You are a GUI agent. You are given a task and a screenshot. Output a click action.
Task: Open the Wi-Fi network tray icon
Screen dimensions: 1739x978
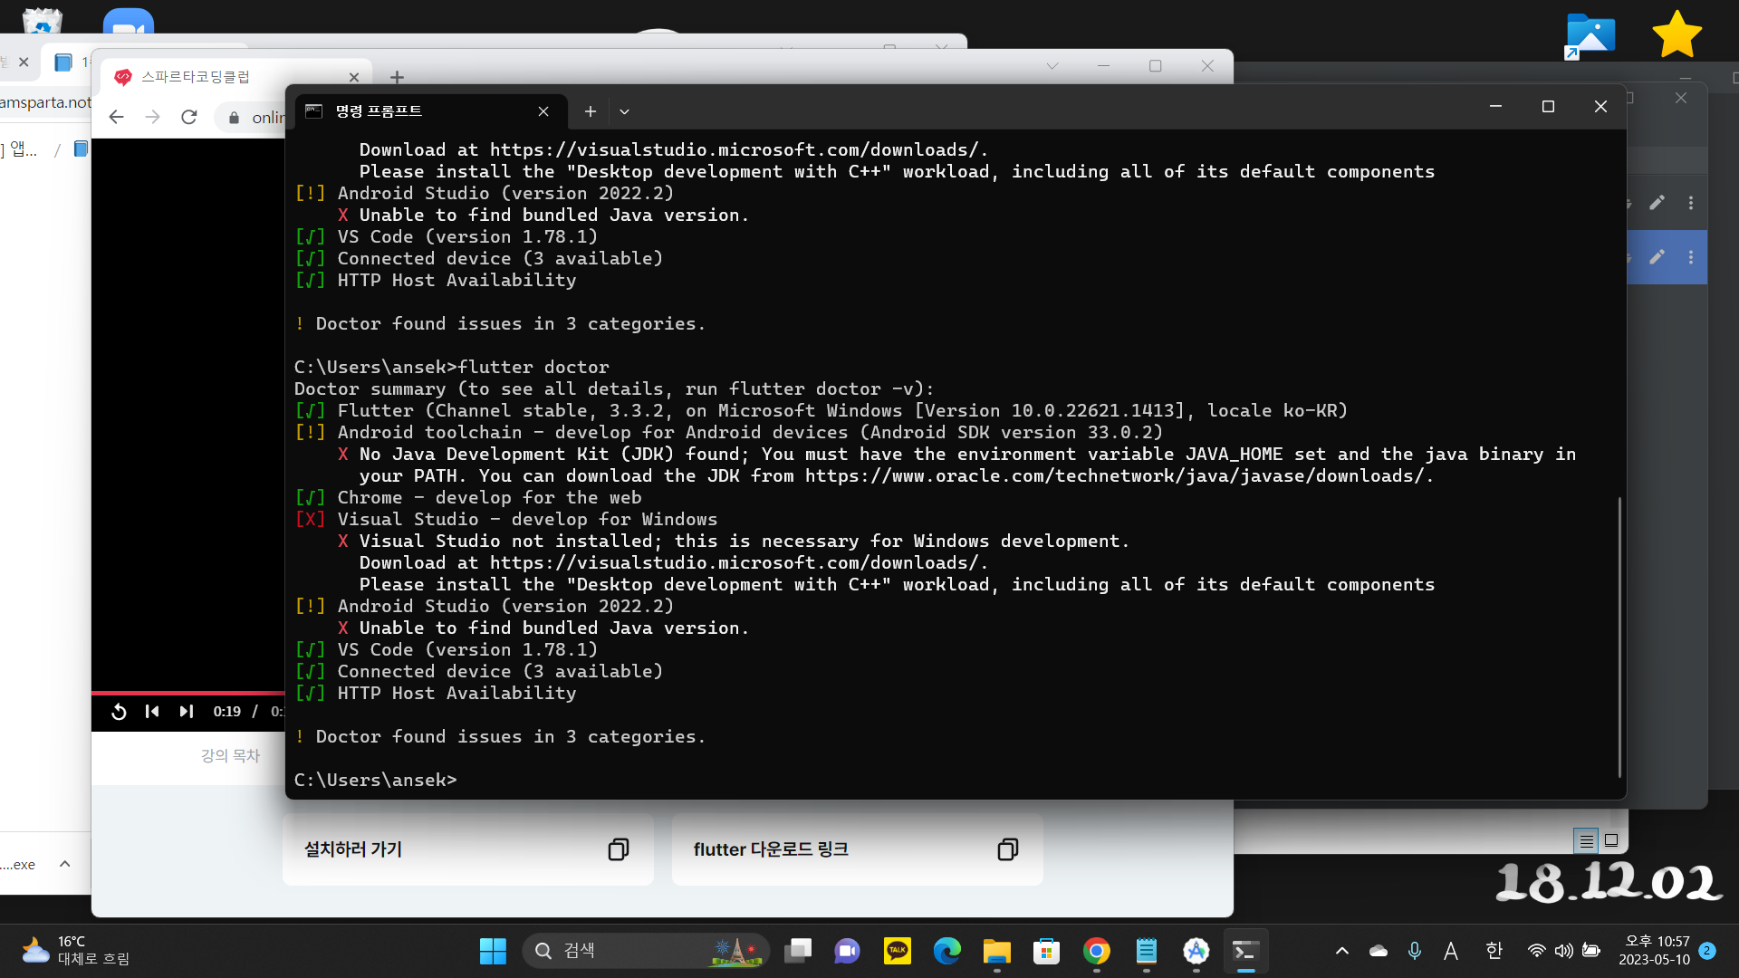coord(1537,951)
